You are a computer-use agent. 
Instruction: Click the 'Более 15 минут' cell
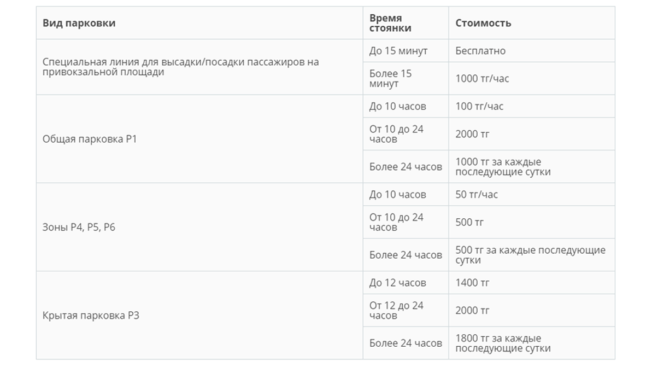click(x=406, y=78)
